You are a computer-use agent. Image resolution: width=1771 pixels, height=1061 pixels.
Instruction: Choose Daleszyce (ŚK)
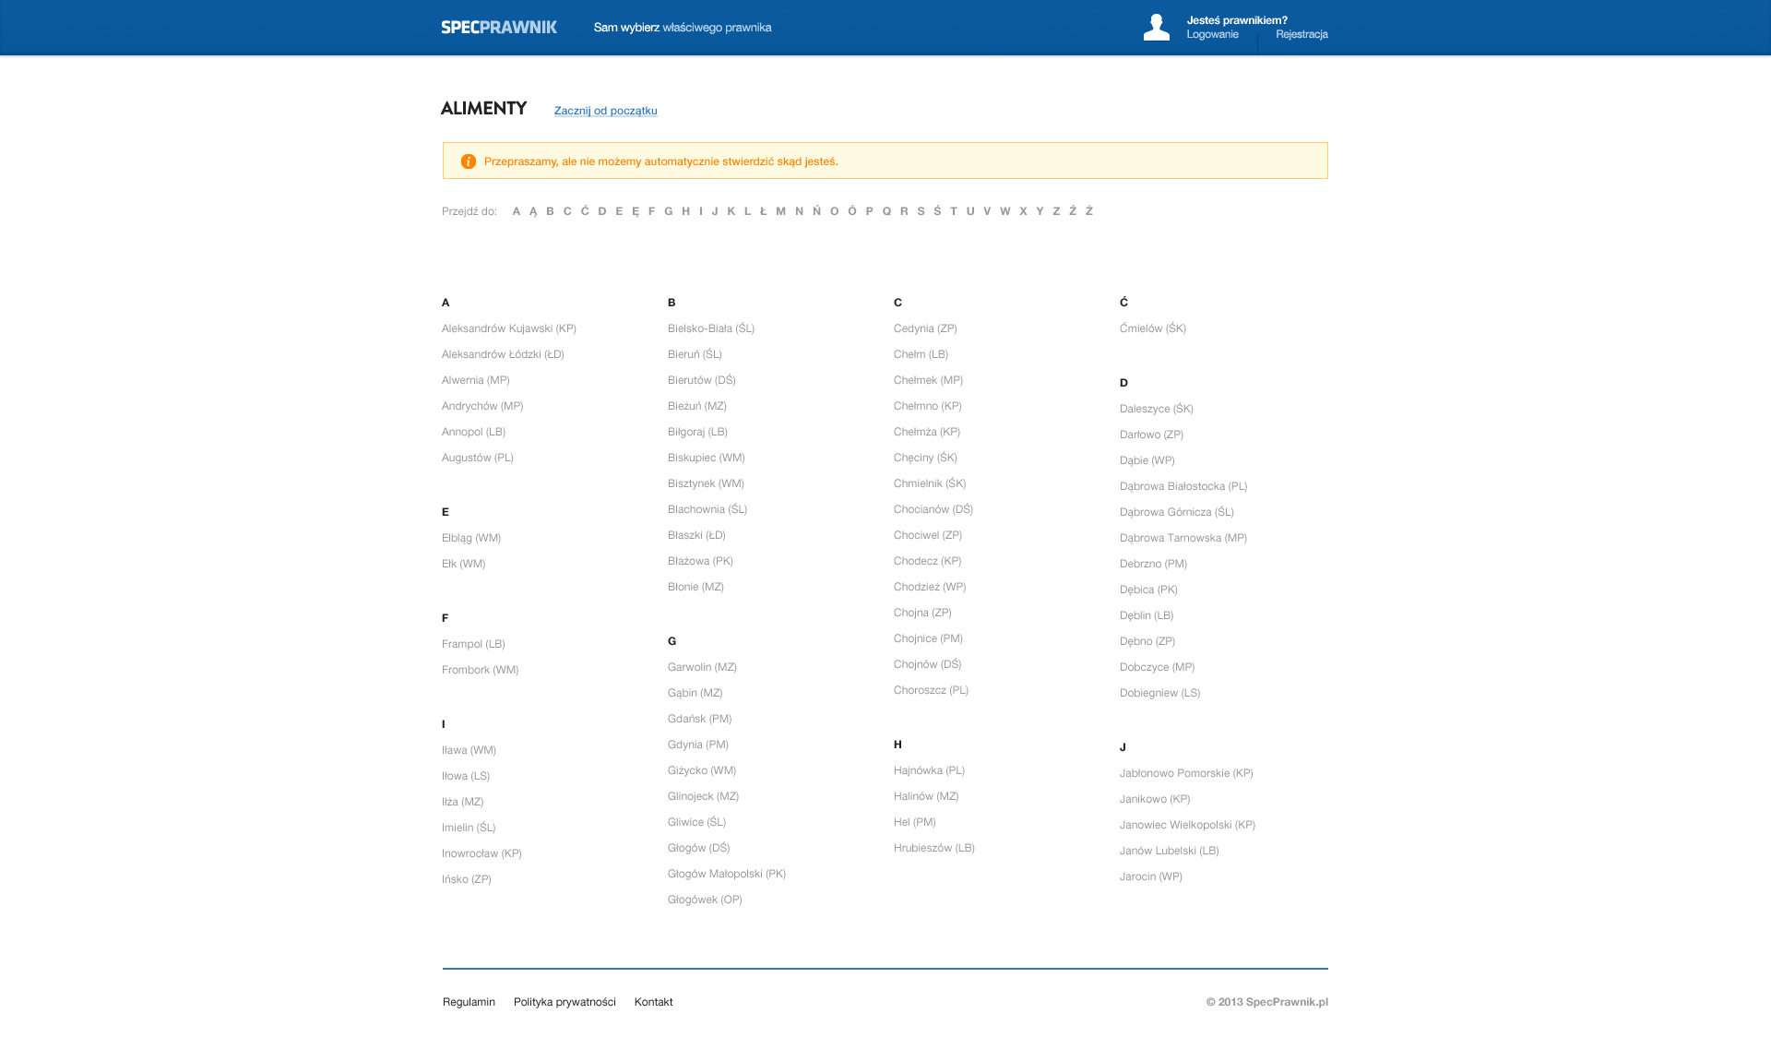(1157, 409)
